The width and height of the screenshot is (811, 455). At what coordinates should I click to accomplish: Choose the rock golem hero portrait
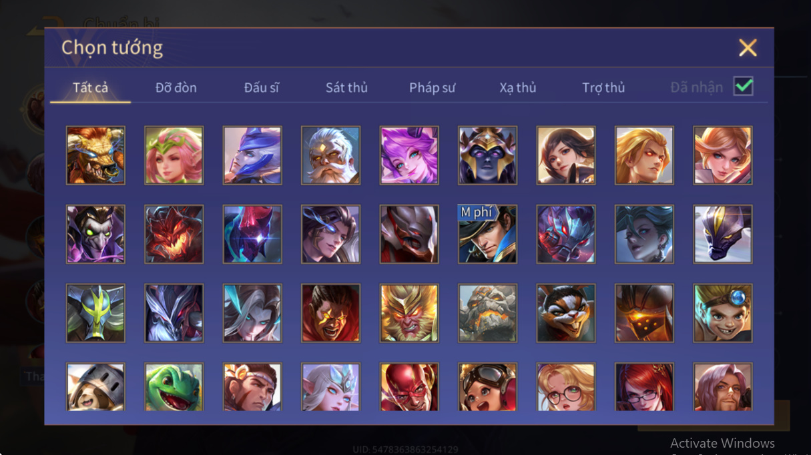tap(487, 313)
